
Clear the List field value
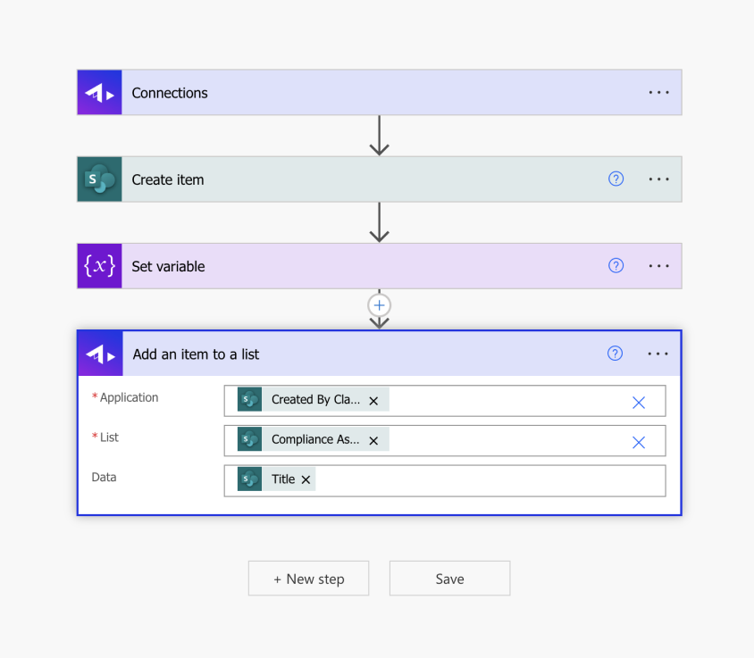pos(639,442)
